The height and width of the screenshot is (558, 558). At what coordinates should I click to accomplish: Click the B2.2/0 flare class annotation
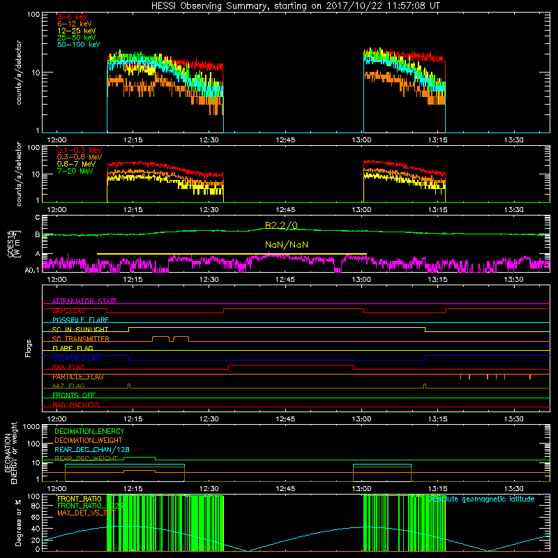(281, 225)
